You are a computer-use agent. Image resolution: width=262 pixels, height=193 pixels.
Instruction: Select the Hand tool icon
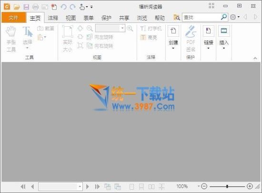click(11, 32)
